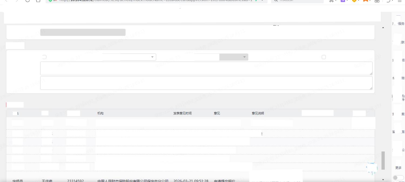
Task: Click 发表意见时间 column header
Action: pos(182,113)
